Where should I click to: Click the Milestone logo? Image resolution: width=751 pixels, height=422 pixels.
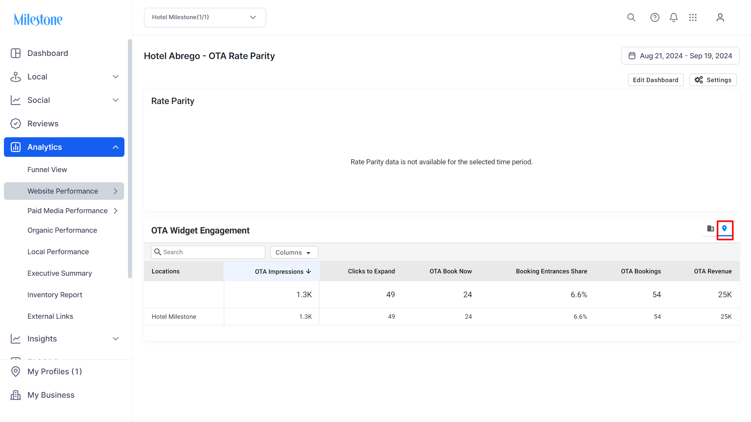[x=38, y=19]
